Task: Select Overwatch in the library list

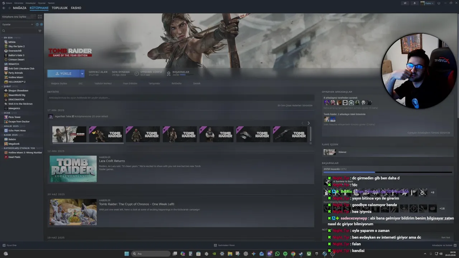Action: [x=15, y=51]
